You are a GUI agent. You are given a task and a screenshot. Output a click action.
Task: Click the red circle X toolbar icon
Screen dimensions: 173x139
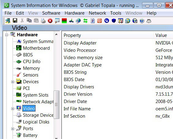(x=50, y=21)
